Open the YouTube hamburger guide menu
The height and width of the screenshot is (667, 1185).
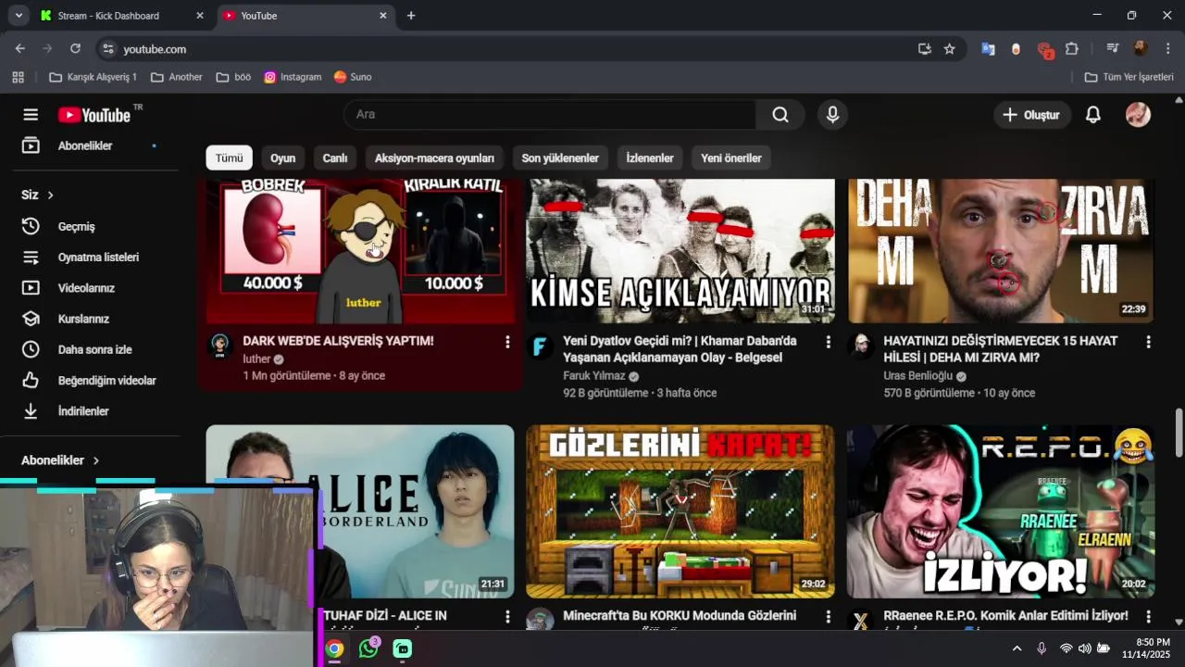pos(31,115)
